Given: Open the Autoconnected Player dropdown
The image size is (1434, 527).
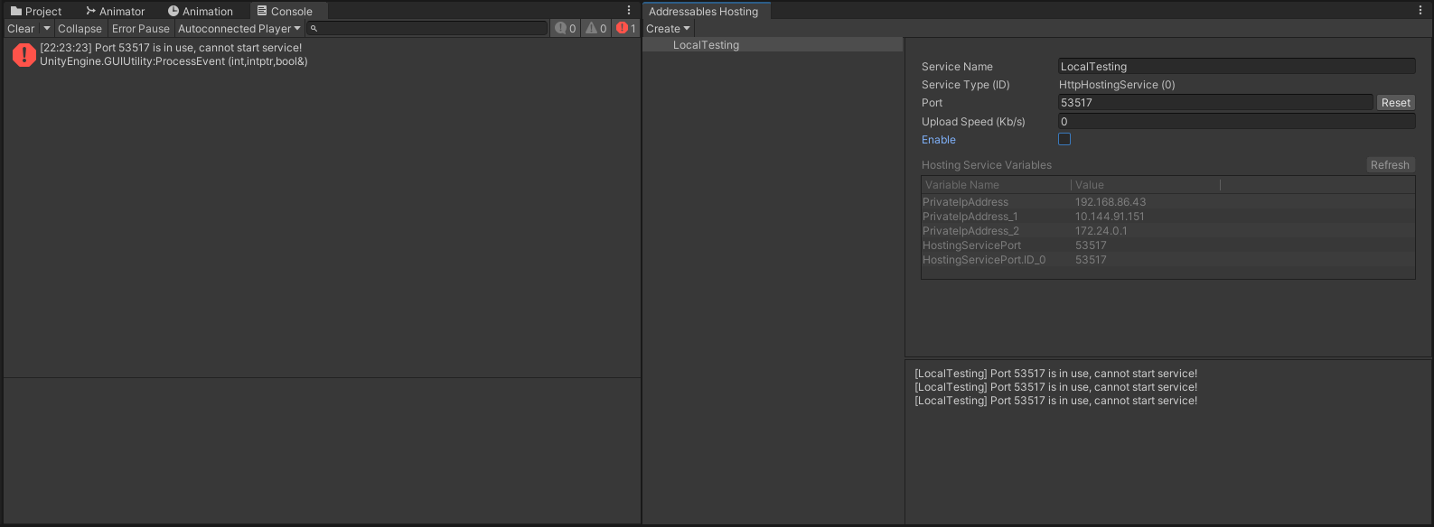Looking at the screenshot, I should 239,29.
